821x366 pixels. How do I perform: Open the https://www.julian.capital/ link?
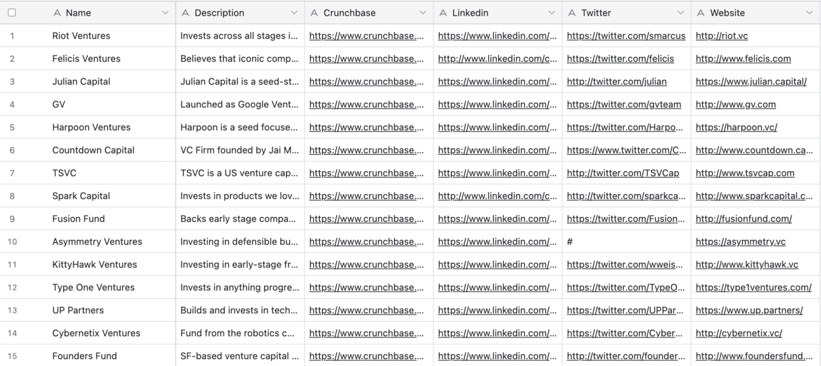click(x=751, y=82)
